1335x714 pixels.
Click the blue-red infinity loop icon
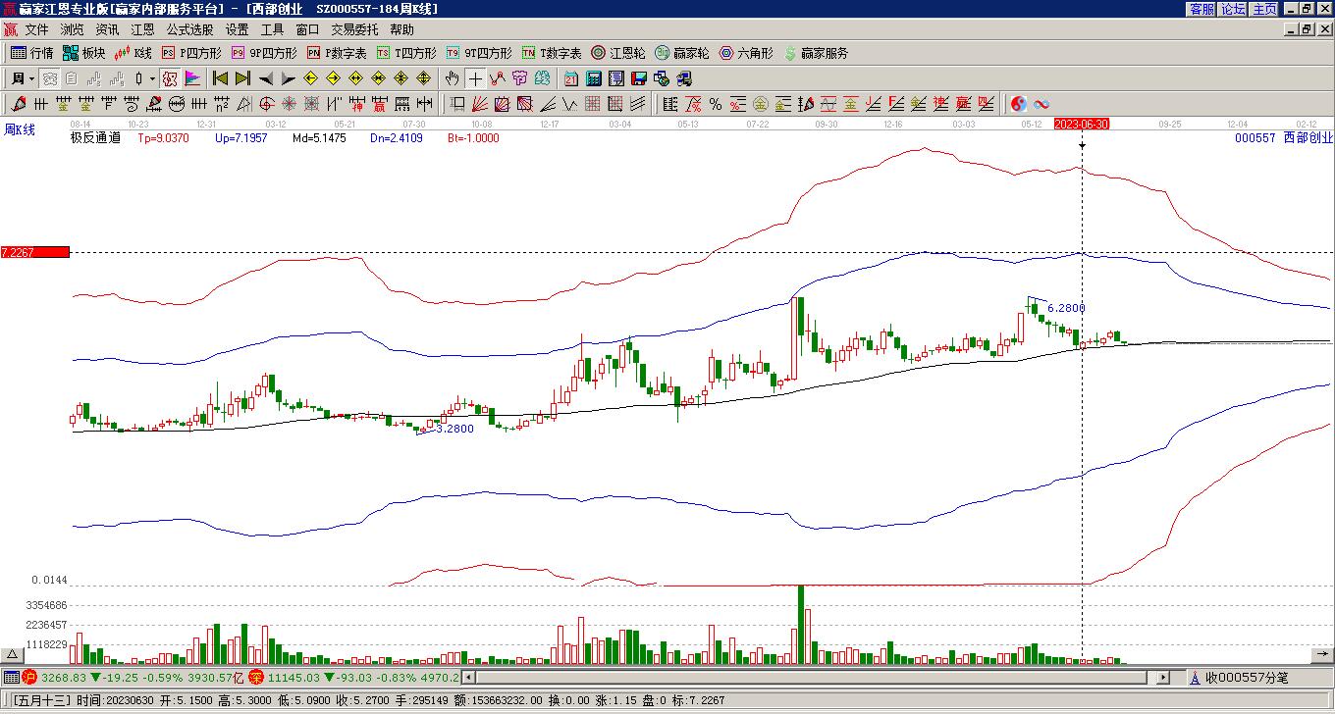1041,104
